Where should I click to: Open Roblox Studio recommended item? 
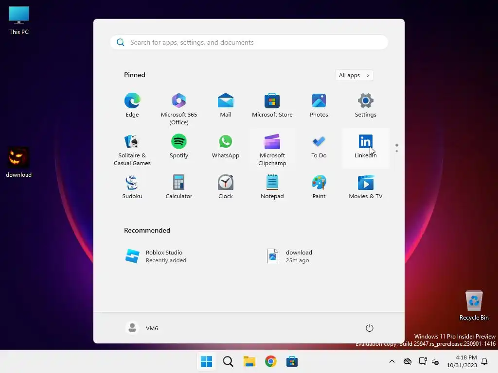(179, 256)
